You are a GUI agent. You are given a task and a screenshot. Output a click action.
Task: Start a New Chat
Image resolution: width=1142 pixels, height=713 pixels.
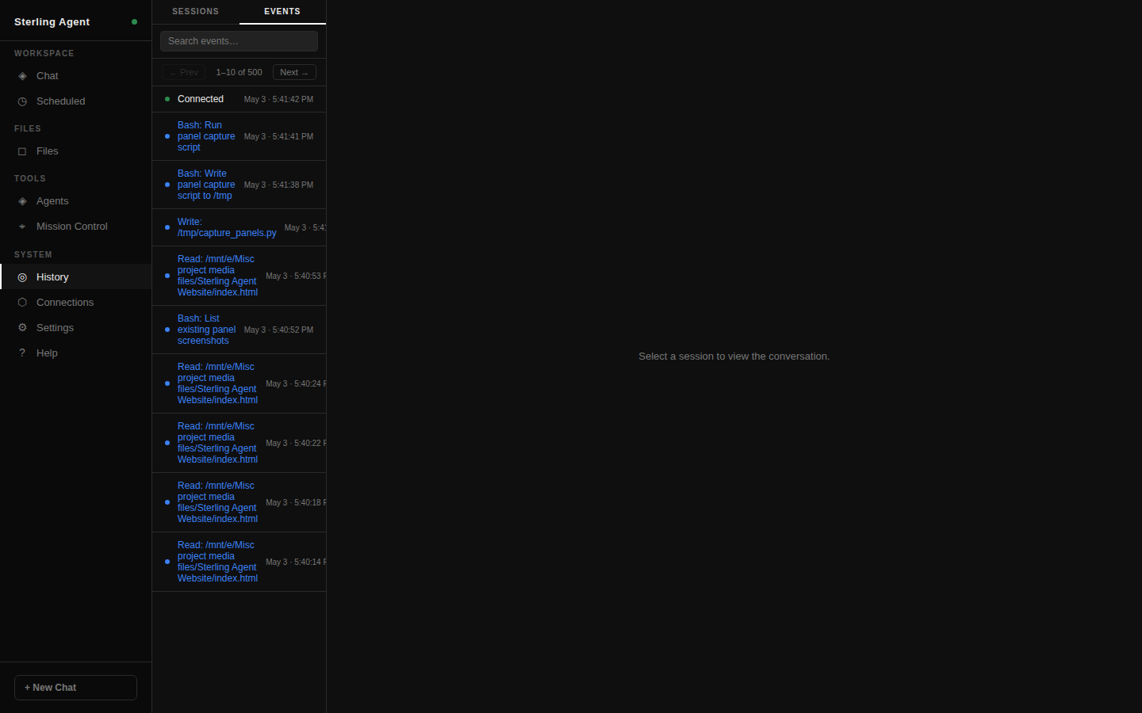75,688
